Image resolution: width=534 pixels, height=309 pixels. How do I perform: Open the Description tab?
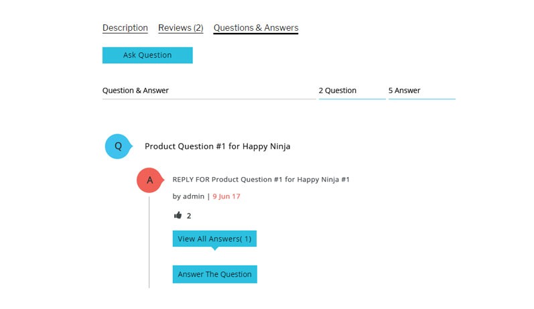[x=125, y=27]
